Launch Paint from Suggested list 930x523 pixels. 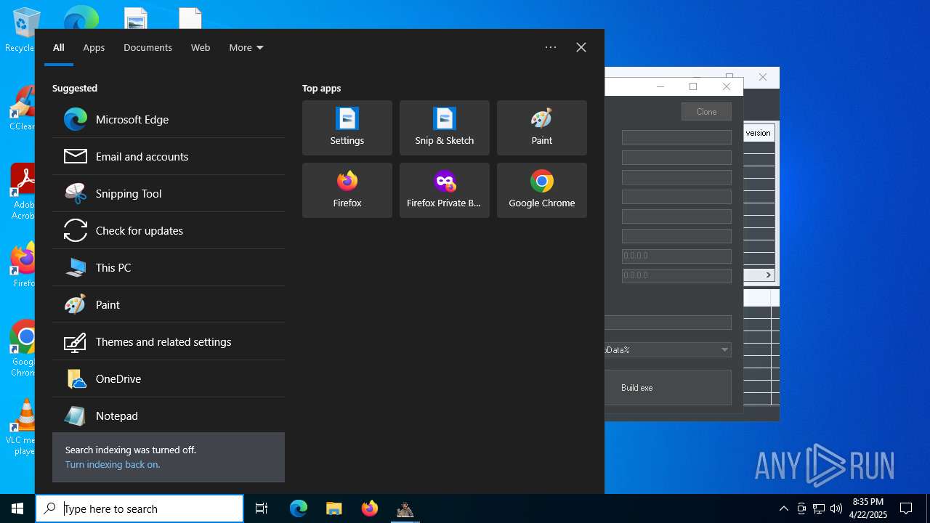(x=169, y=304)
